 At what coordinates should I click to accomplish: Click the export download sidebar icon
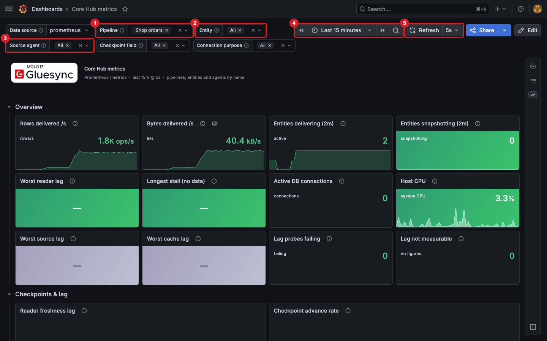pyautogui.click(x=533, y=66)
